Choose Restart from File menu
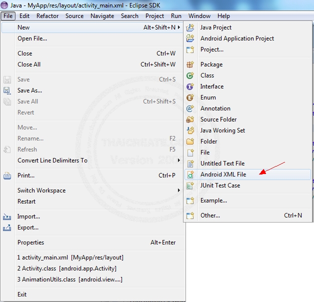Image resolution: width=314 pixels, height=302 pixels. coord(92,201)
